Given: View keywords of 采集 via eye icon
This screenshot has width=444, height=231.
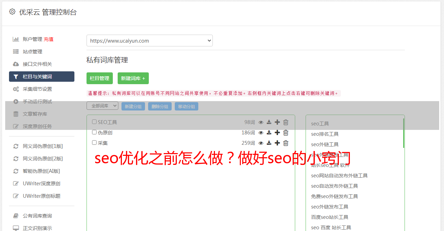Looking at the screenshot, I should 261,143.
